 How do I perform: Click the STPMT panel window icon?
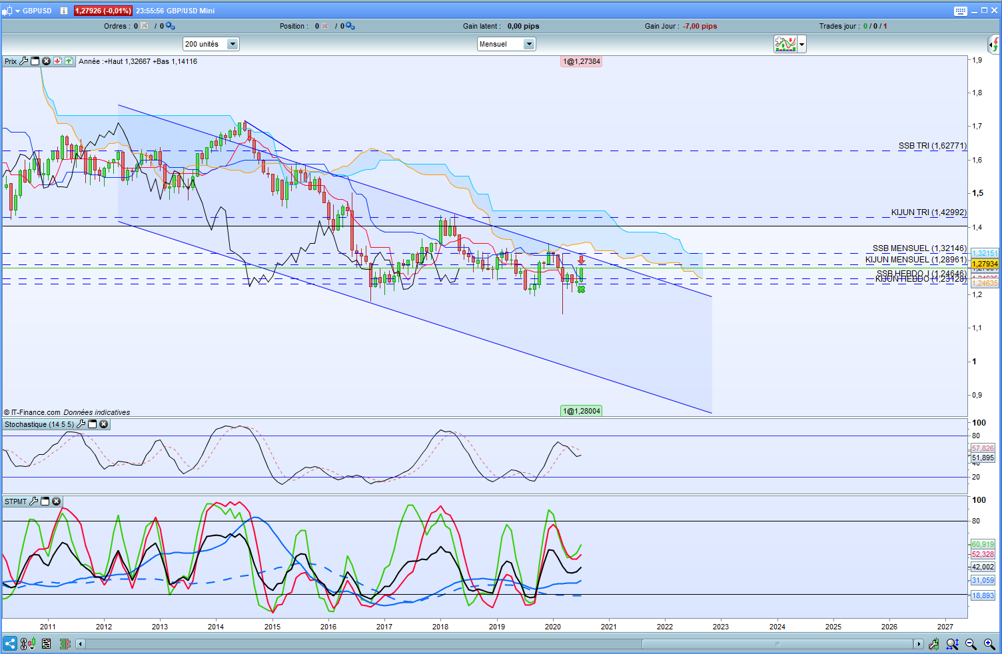pos(45,501)
